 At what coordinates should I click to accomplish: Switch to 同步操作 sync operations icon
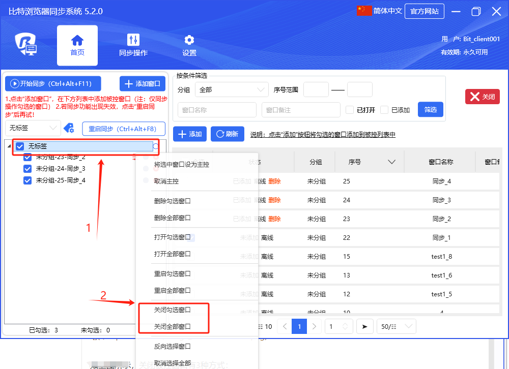point(133,41)
